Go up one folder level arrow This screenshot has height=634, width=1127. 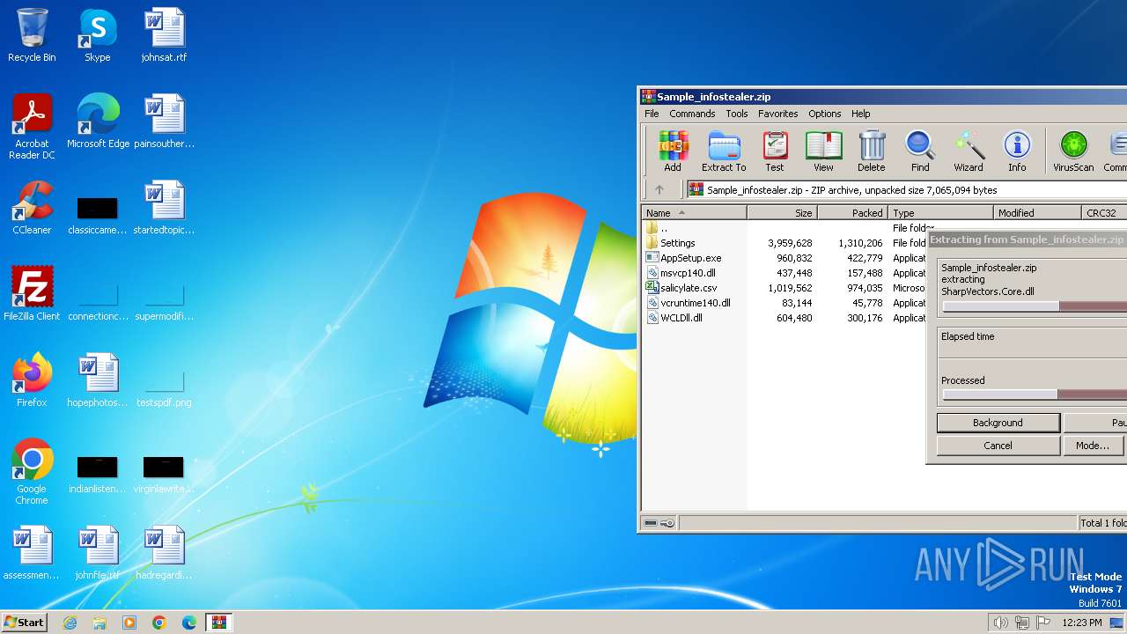click(659, 189)
